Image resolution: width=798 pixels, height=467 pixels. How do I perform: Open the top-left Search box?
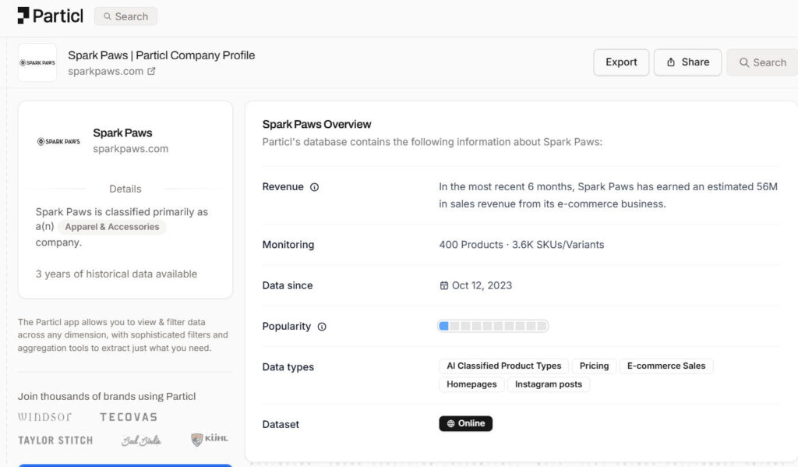(x=125, y=16)
